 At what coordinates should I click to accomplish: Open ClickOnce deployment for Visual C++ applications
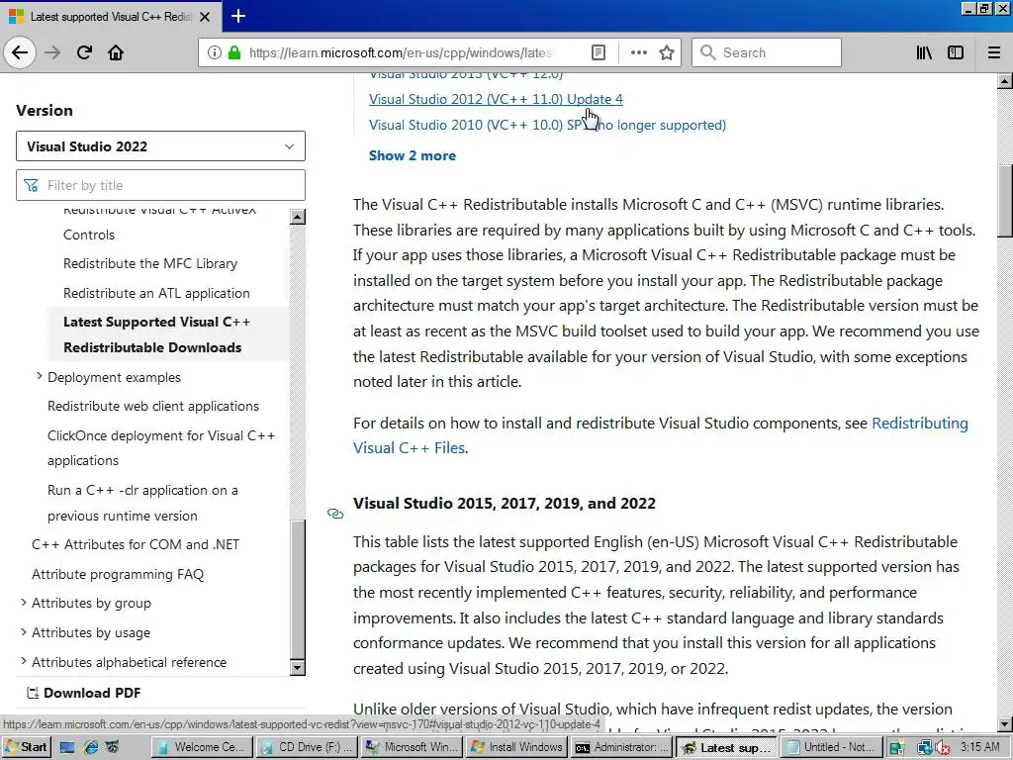161,448
